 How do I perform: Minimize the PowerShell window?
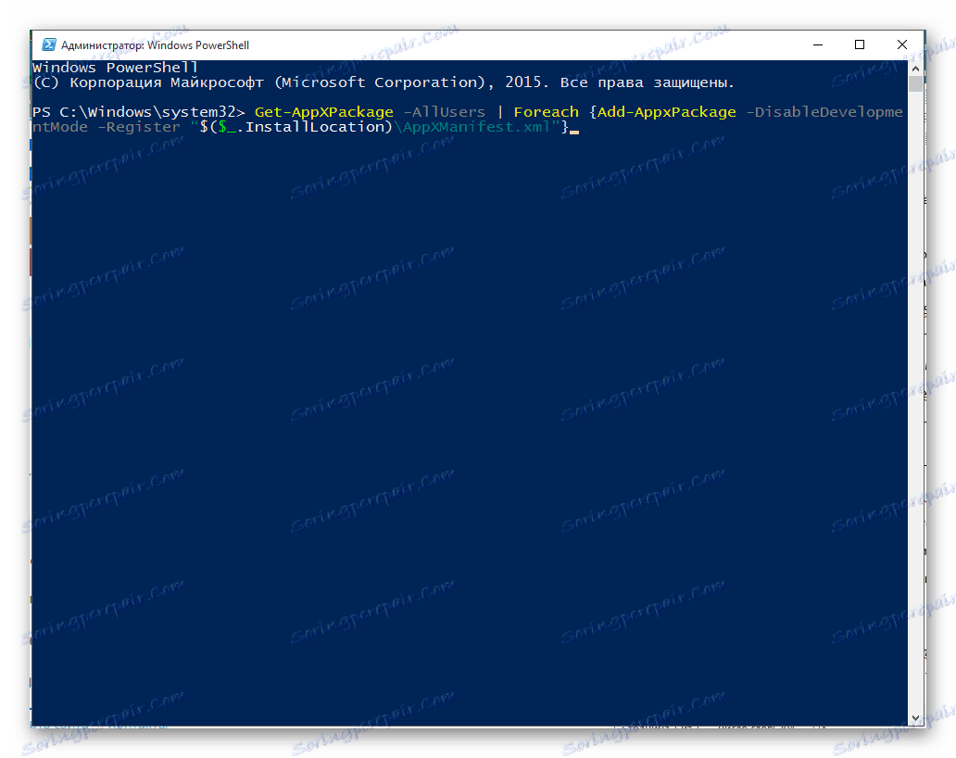coord(816,44)
